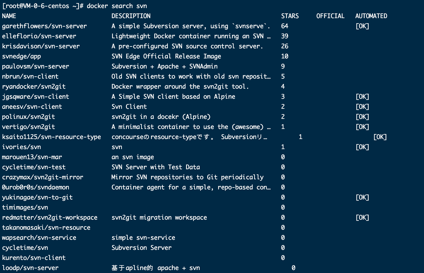Screen dimensions: 424x273
Task: Click the paulovsm/svn-server image name
Action: tap(36, 66)
